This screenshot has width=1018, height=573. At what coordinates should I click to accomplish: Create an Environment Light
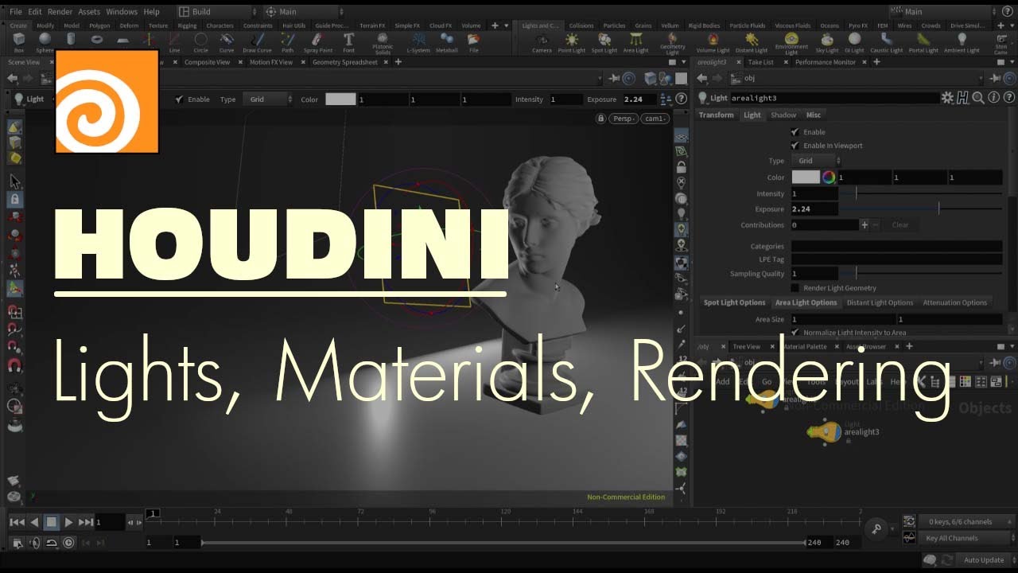(x=791, y=43)
